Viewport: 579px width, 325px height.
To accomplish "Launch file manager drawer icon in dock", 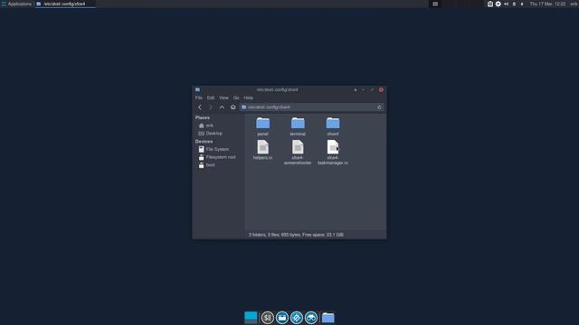I will pos(282,318).
